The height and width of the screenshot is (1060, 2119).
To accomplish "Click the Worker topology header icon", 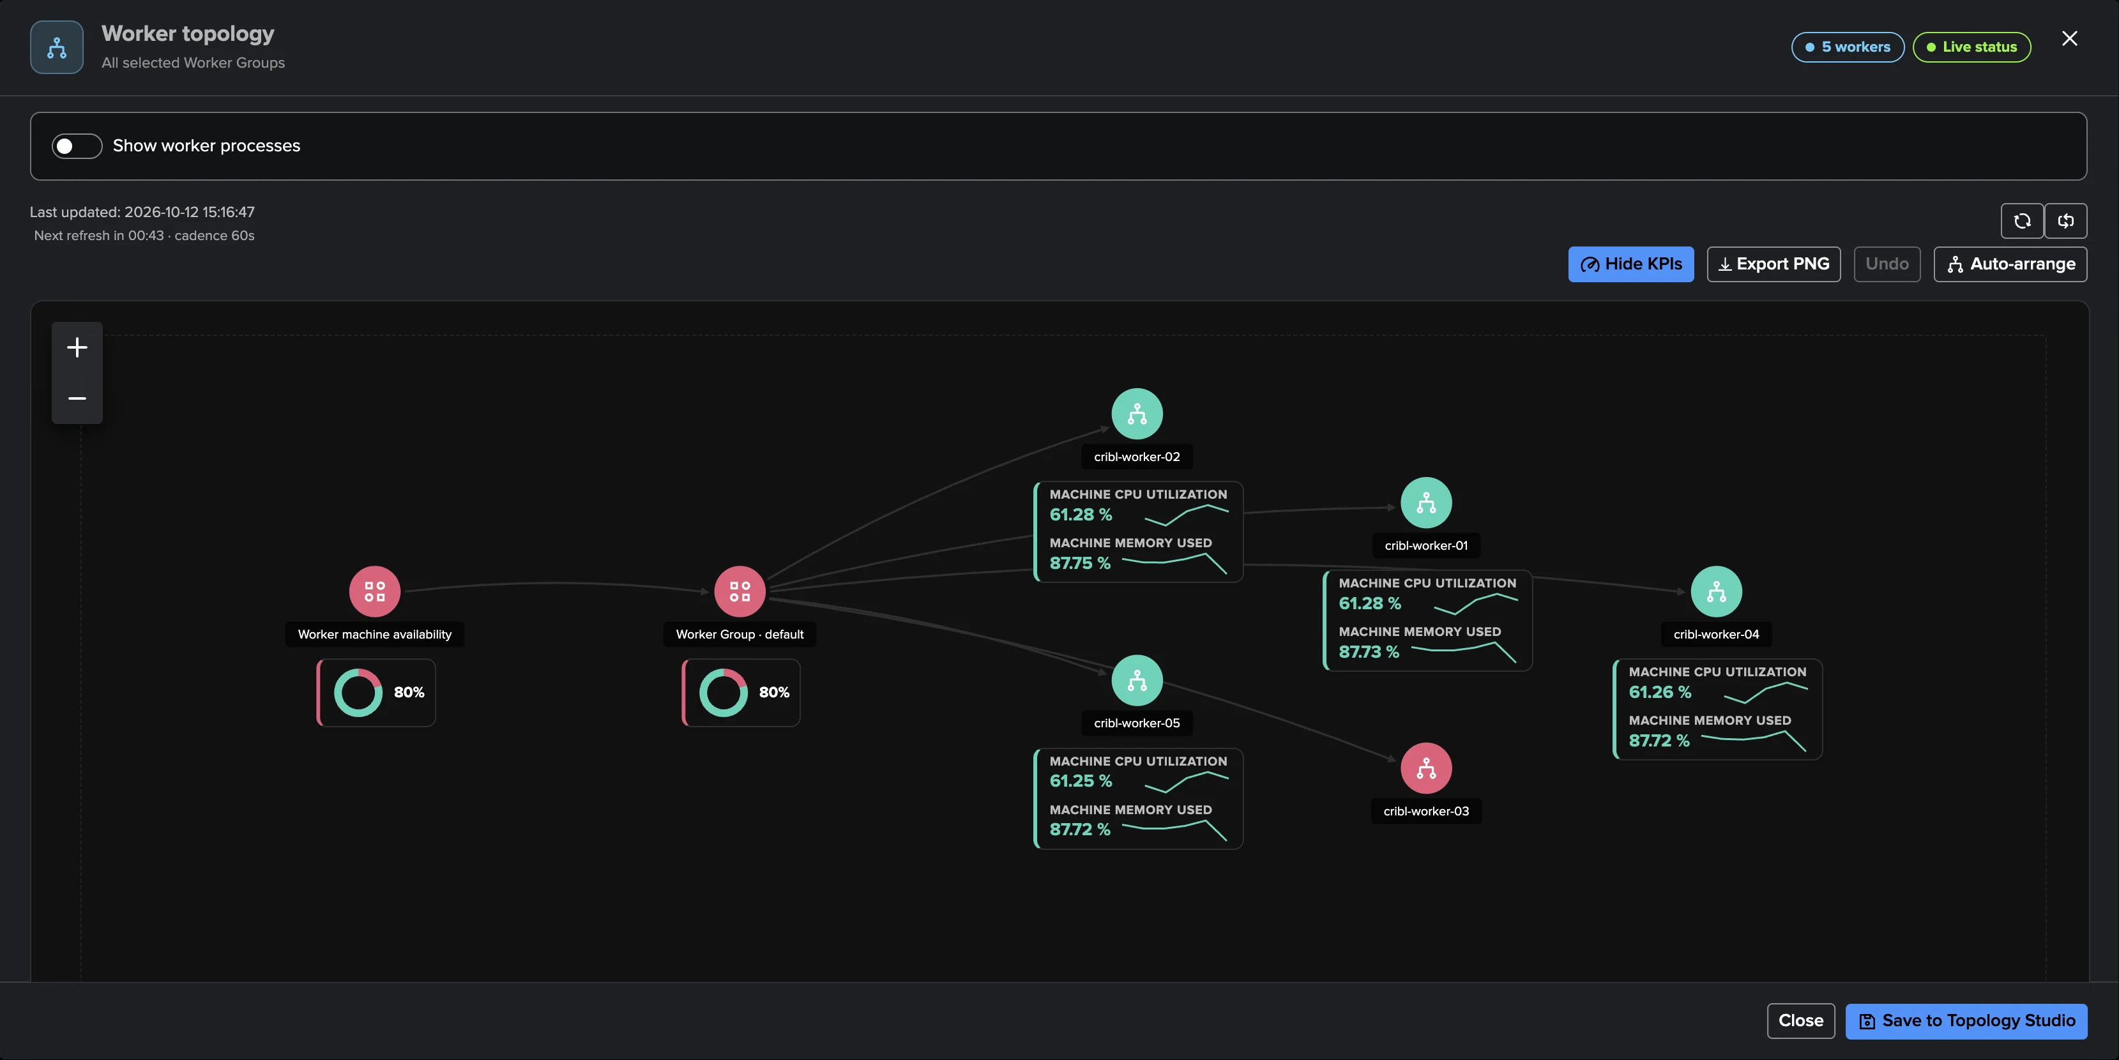I will click(57, 48).
